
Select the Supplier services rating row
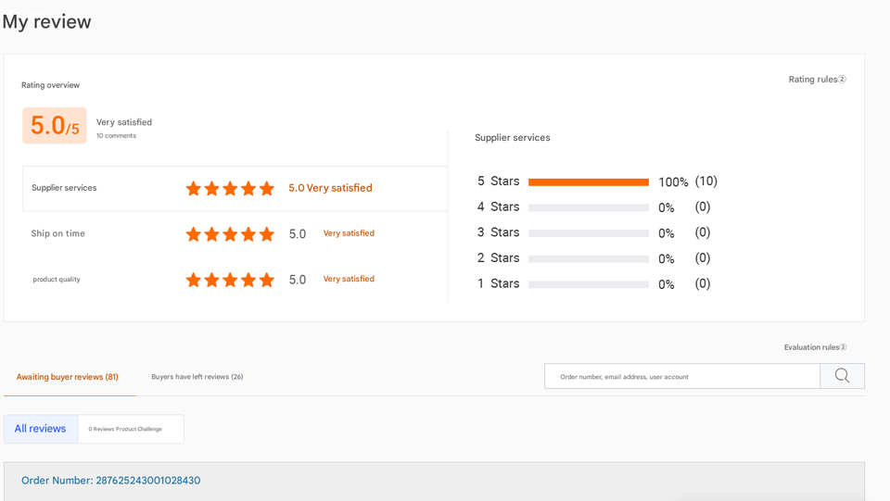(235, 188)
